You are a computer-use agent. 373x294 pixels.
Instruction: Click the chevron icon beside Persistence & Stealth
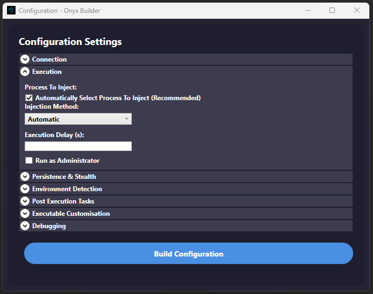pos(25,177)
